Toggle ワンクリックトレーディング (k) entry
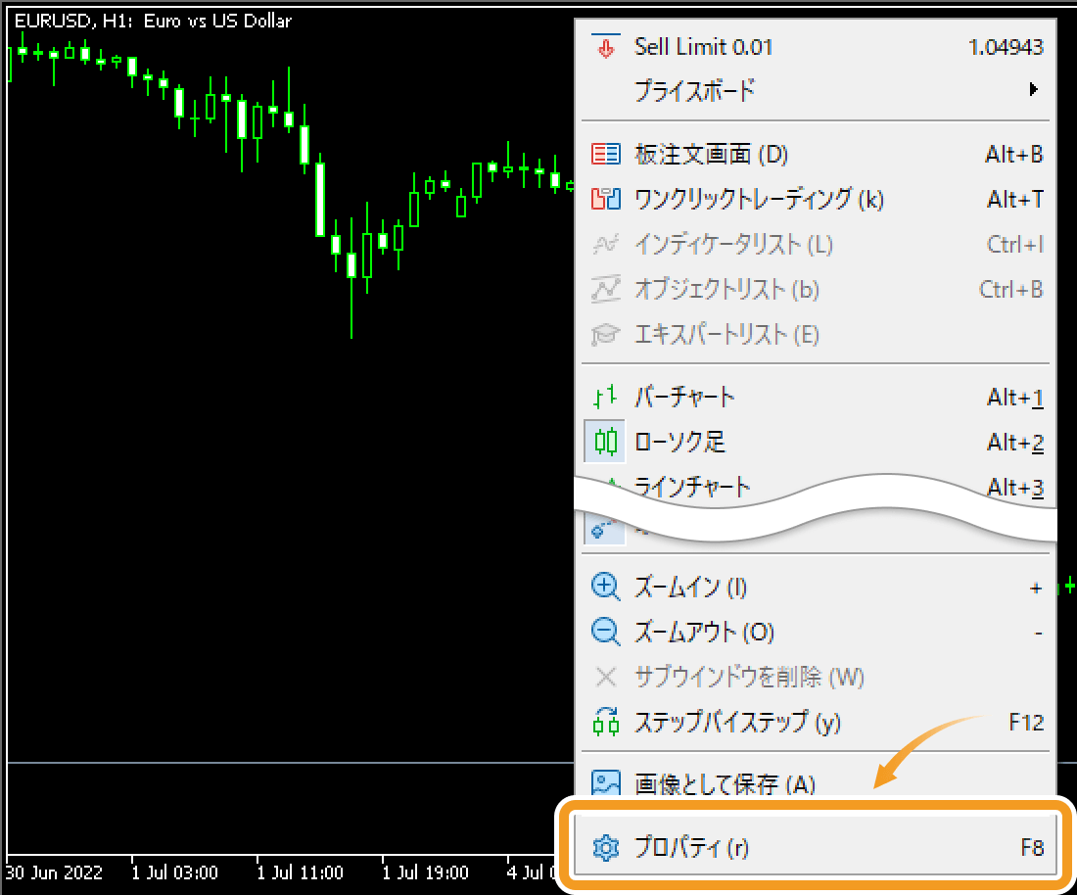Viewport: 1077px width, 895px height. pyautogui.click(x=816, y=199)
